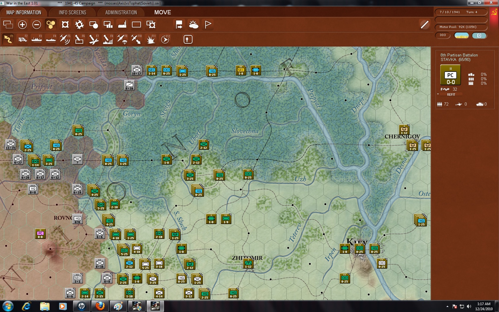Screen dimensions: 499x312
Task: Open Paint from the taskbar
Action: [x=118, y=306]
